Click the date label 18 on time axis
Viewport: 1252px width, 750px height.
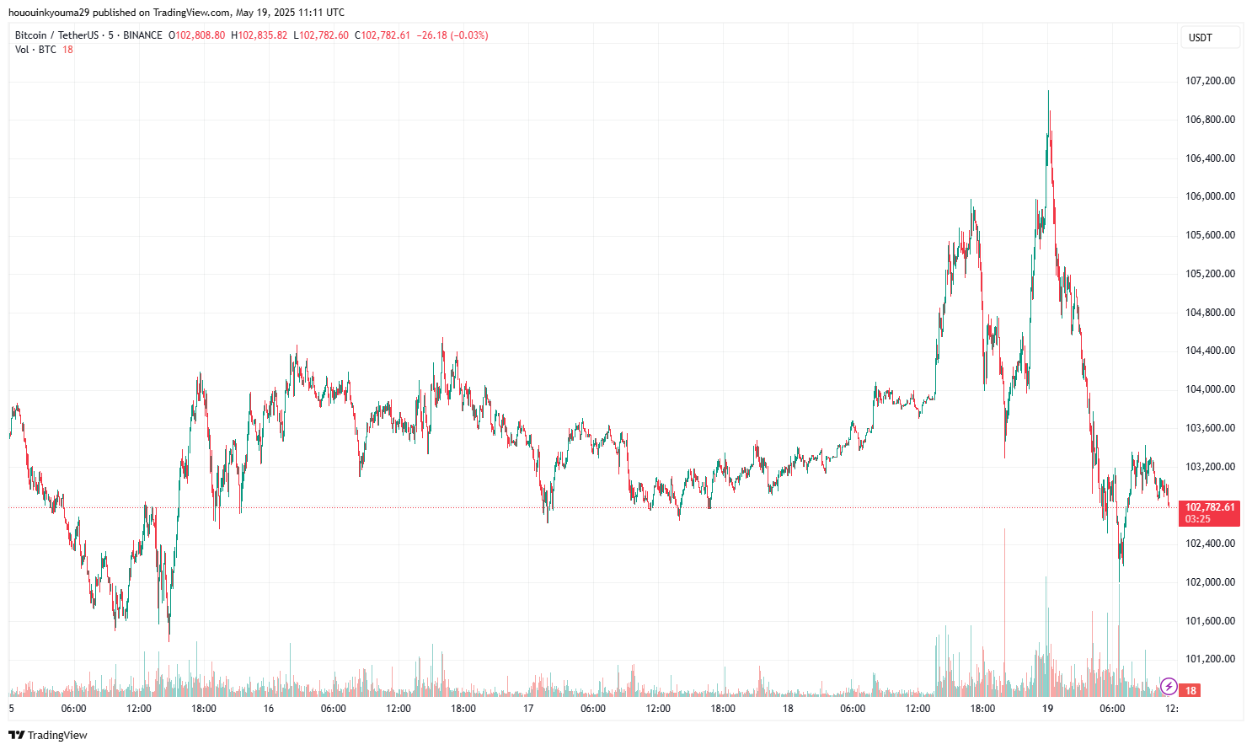(788, 709)
